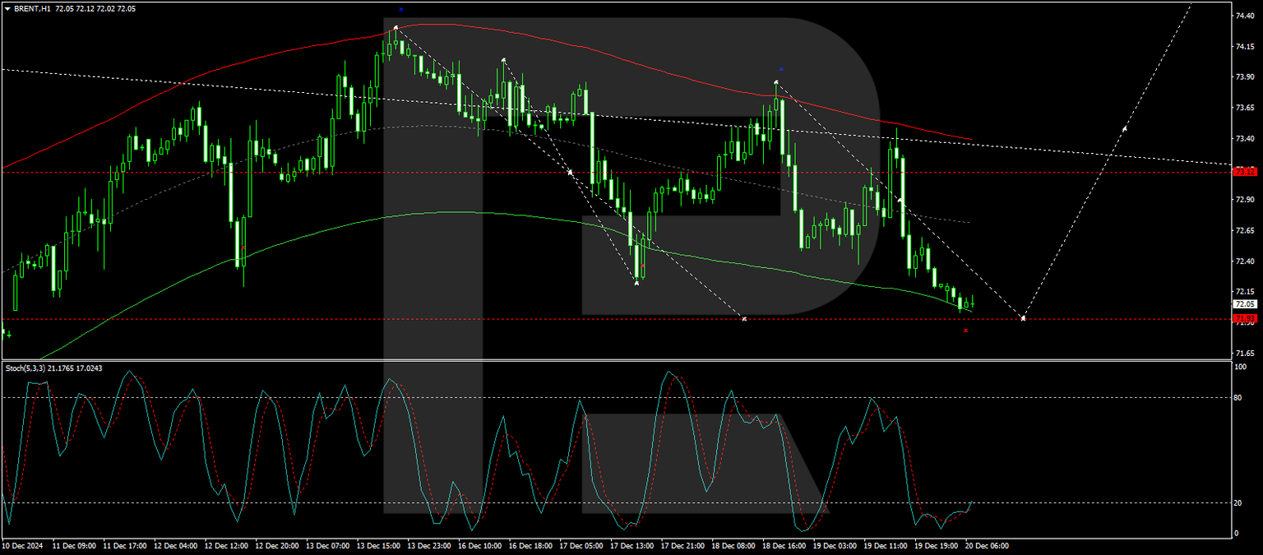Select the 16 Dec 10:00 time label
1263x555 pixels.
[480, 545]
